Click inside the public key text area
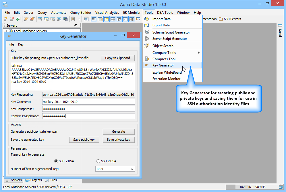286x192 pixels. coord(73,77)
